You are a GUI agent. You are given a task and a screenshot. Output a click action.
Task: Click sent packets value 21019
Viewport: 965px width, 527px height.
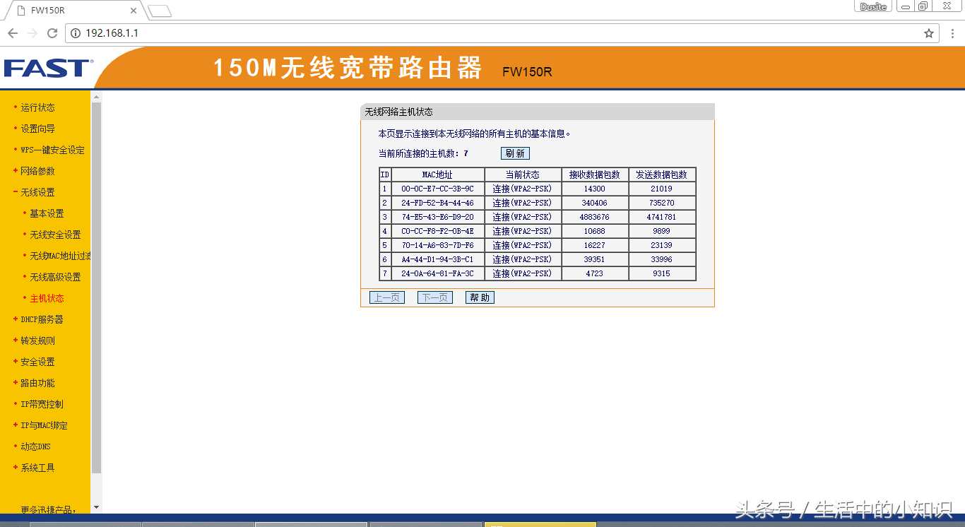661,189
